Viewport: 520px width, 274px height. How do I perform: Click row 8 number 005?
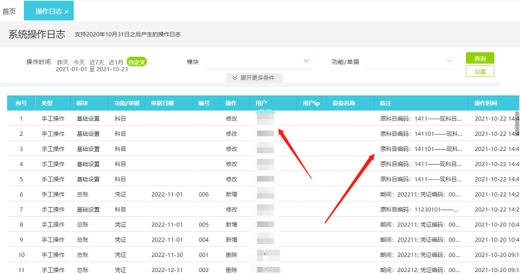(x=203, y=225)
